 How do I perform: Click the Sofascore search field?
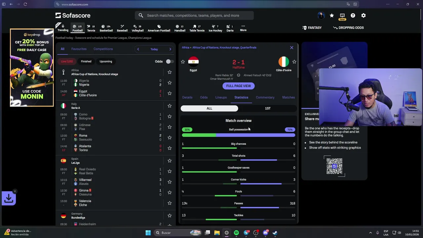[194, 16]
